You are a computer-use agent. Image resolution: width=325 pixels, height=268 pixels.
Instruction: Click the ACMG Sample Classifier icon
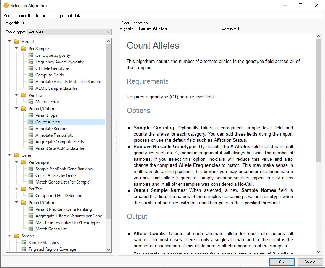31,88
